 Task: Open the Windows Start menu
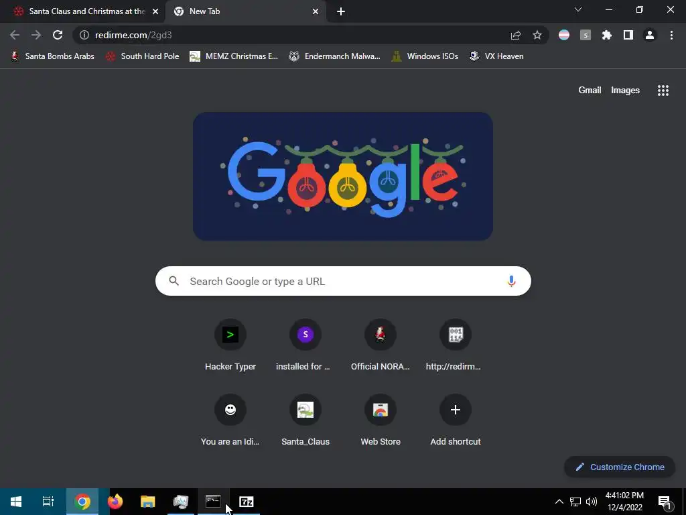[16, 502]
